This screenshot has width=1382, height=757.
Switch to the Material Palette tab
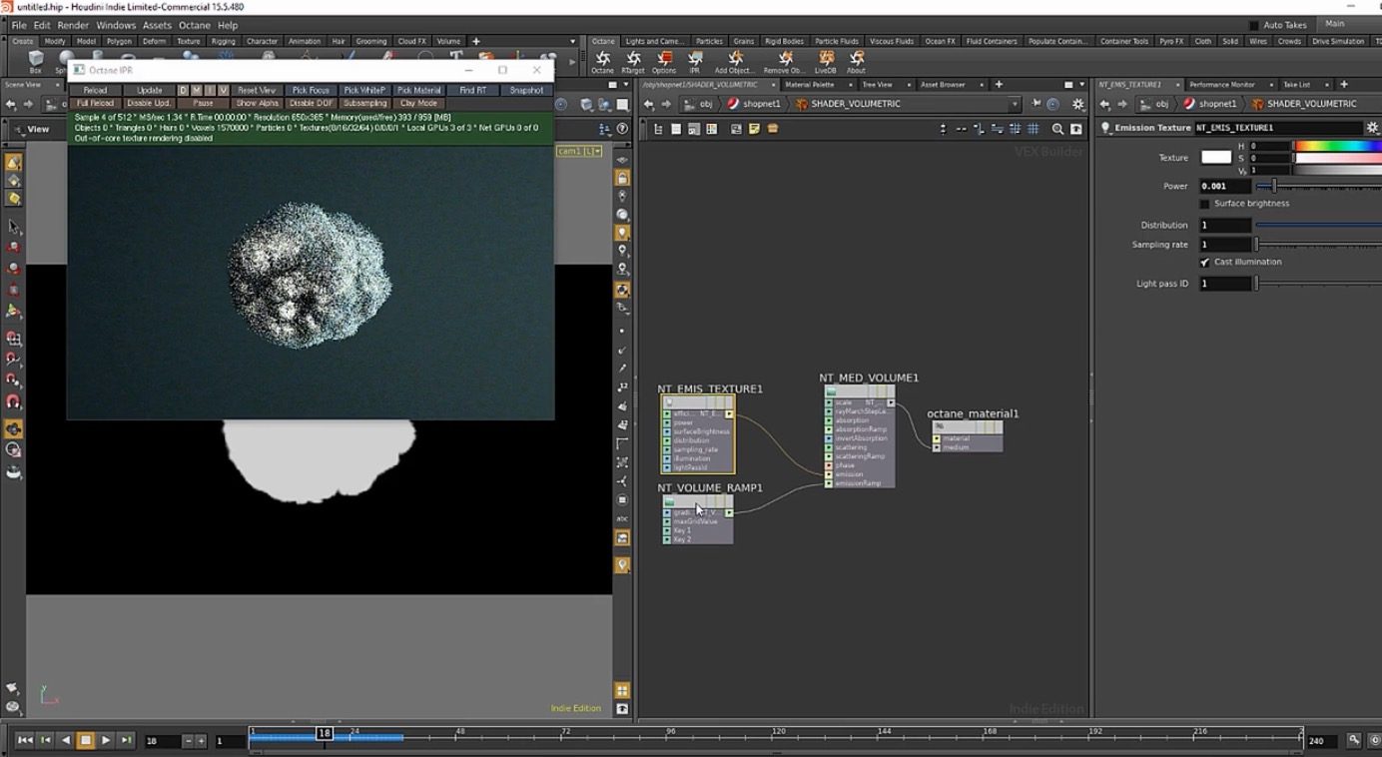[810, 85]
